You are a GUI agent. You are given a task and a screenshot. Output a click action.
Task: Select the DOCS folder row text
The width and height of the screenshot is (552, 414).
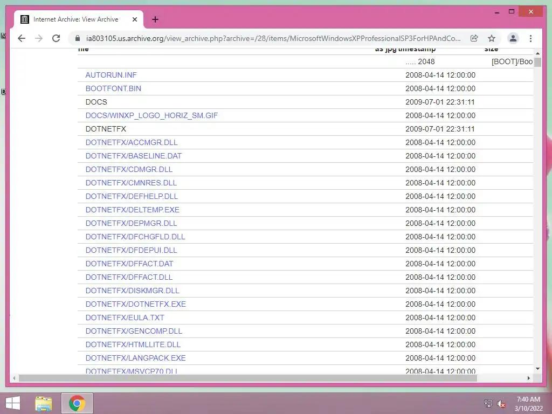pyautogui.click(x=96, y=102)
